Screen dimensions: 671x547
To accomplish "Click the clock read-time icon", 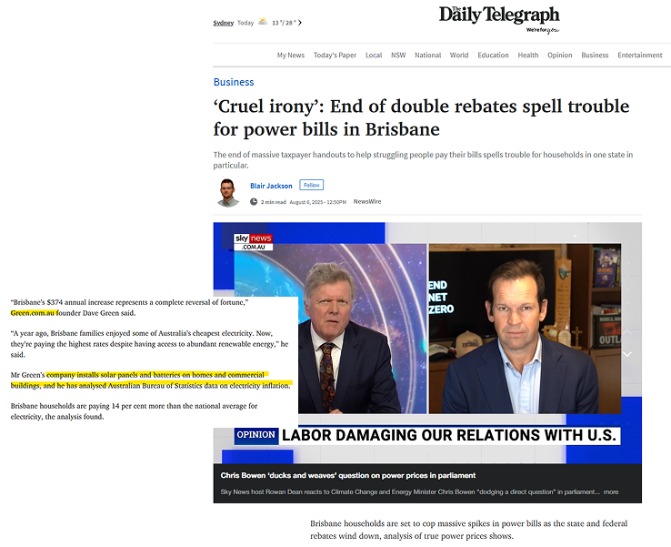I will coord(254,202).
